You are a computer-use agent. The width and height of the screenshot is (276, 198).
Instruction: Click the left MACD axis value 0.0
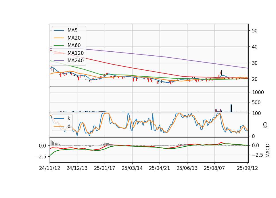pyautogui.click(x=43, y=146)
